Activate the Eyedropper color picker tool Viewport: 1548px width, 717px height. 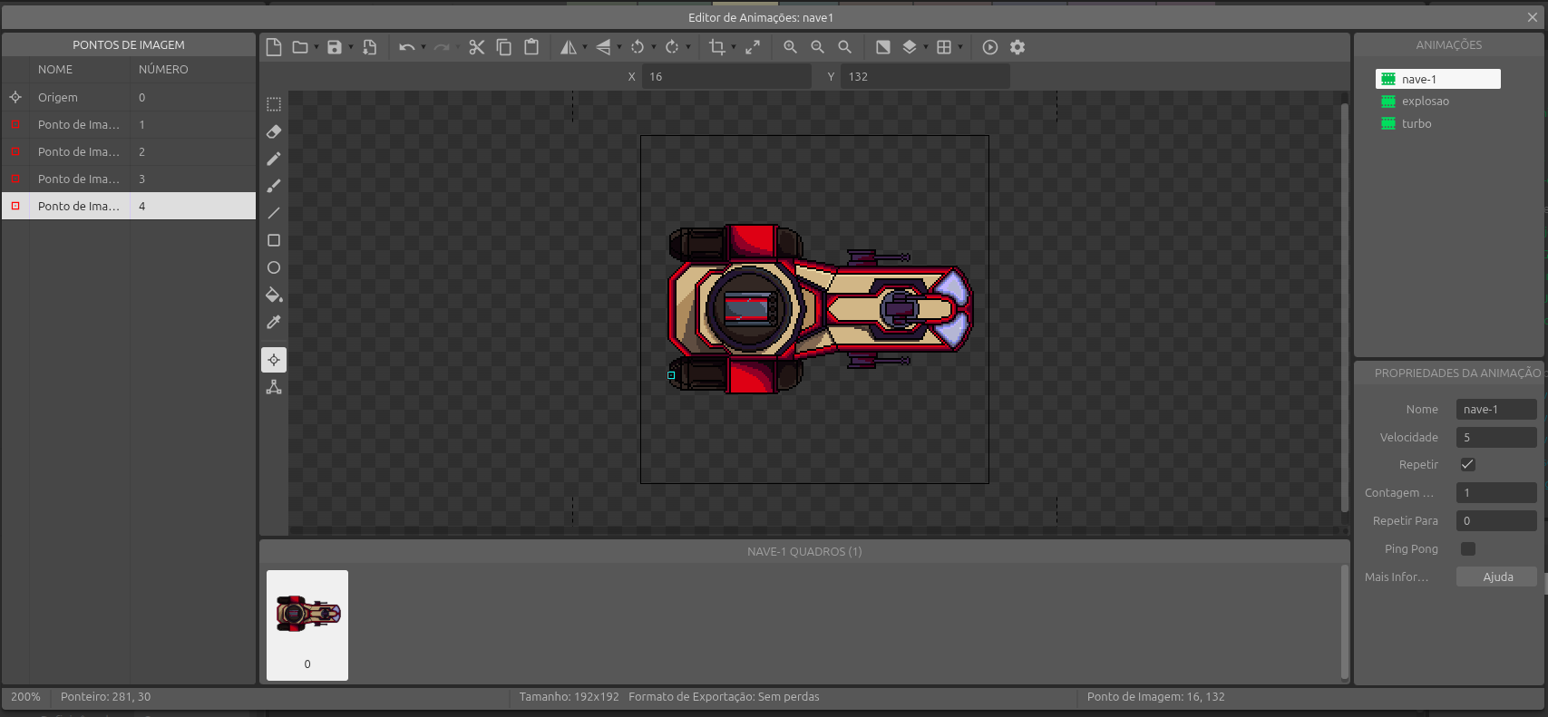(274, 322)
